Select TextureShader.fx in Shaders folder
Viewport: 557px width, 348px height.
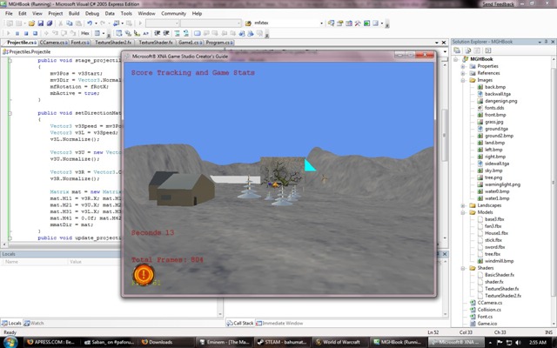[x=501, y=289]
